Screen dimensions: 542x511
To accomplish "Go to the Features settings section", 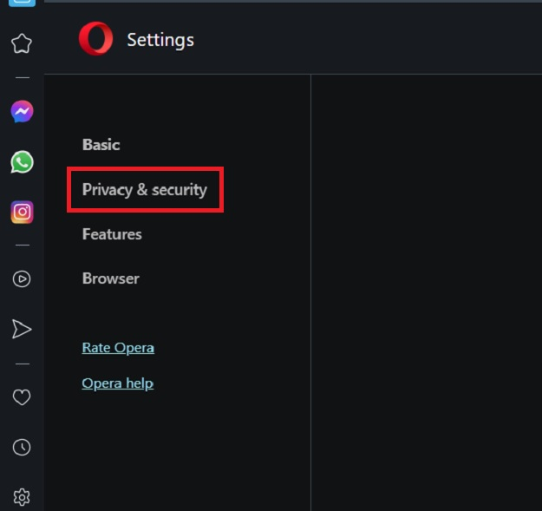I will coord(112,234).
